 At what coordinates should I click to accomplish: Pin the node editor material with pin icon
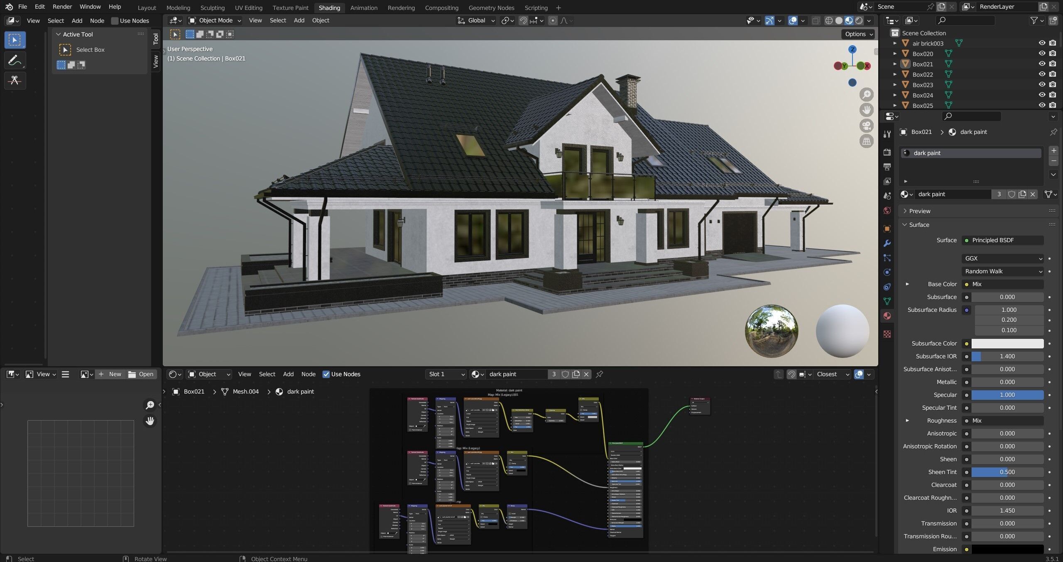point(599,374)
